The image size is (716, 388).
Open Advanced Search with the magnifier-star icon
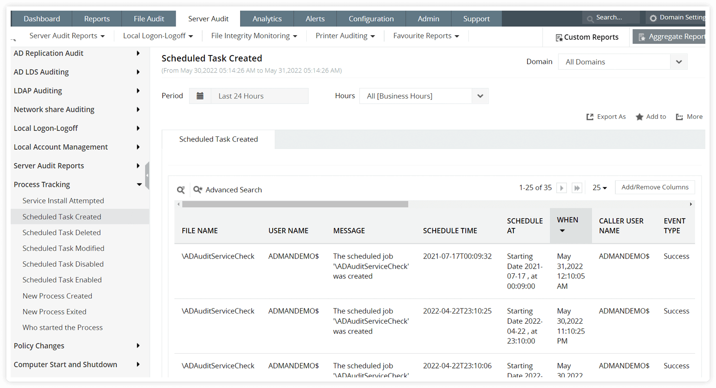coord(197,190)
